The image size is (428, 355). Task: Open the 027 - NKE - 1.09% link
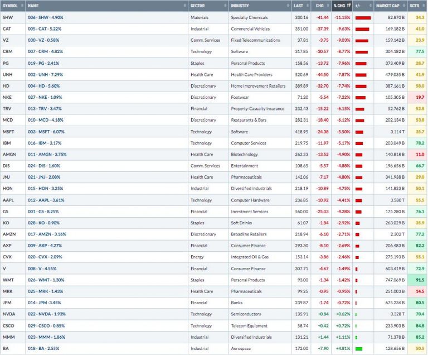point(45,97)
